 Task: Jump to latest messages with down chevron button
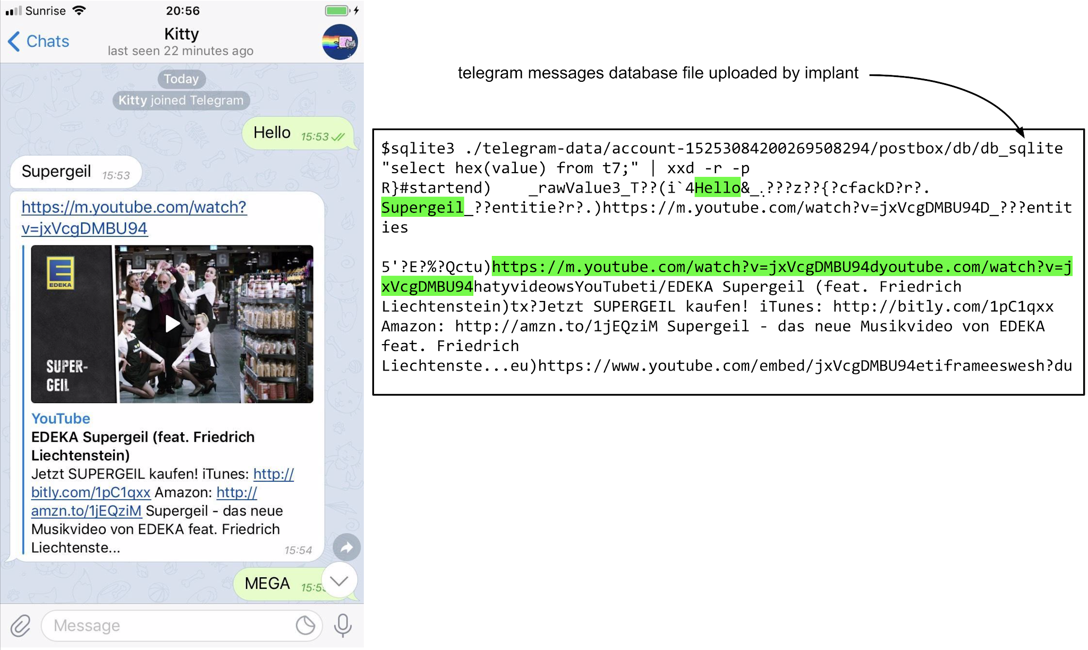pos(339,581)
